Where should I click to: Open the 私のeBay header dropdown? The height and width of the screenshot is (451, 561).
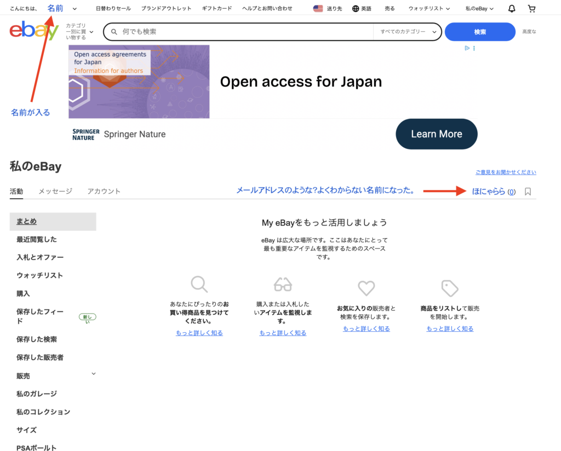click(x=479, y=9)
